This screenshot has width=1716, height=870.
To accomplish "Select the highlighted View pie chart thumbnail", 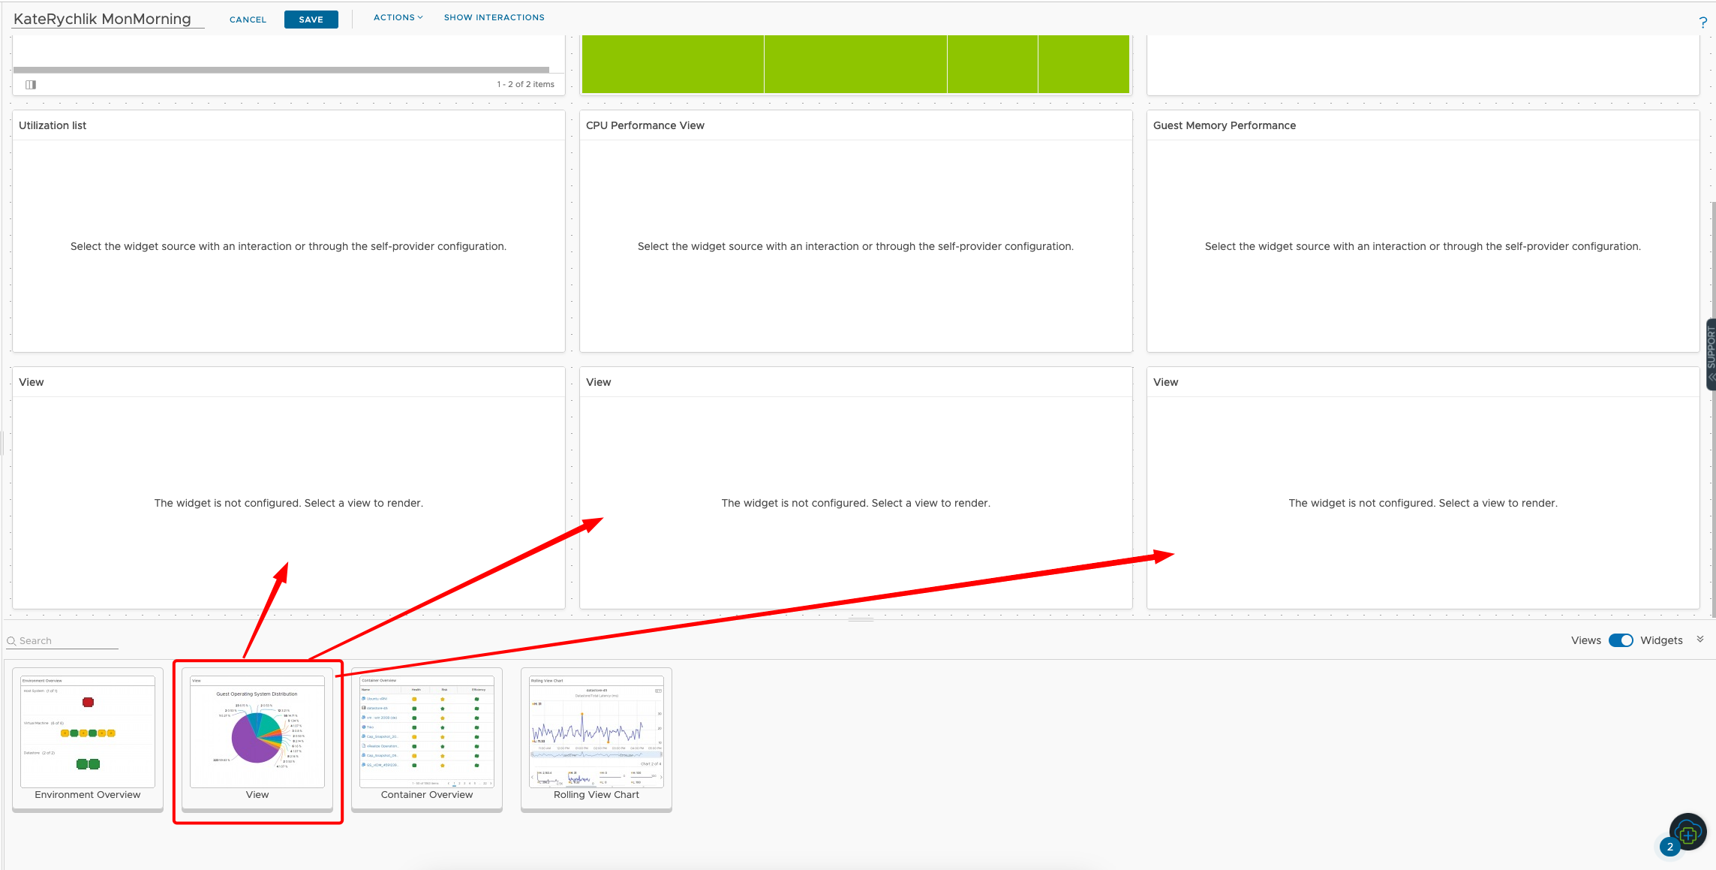I will (257, 736).
